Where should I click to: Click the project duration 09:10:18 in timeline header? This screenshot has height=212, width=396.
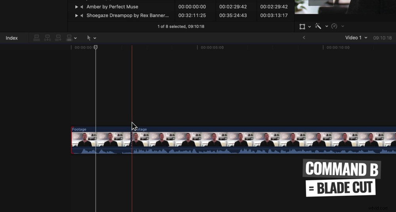pos(383,38)
